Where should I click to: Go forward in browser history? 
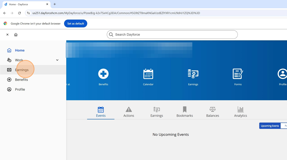pyautogui.click(x=12, y=13)
